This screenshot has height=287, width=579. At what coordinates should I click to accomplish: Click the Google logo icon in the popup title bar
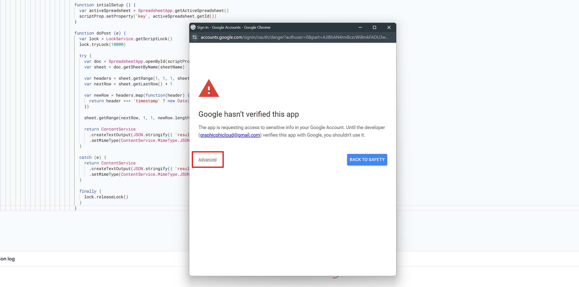(x=193, y=27)
